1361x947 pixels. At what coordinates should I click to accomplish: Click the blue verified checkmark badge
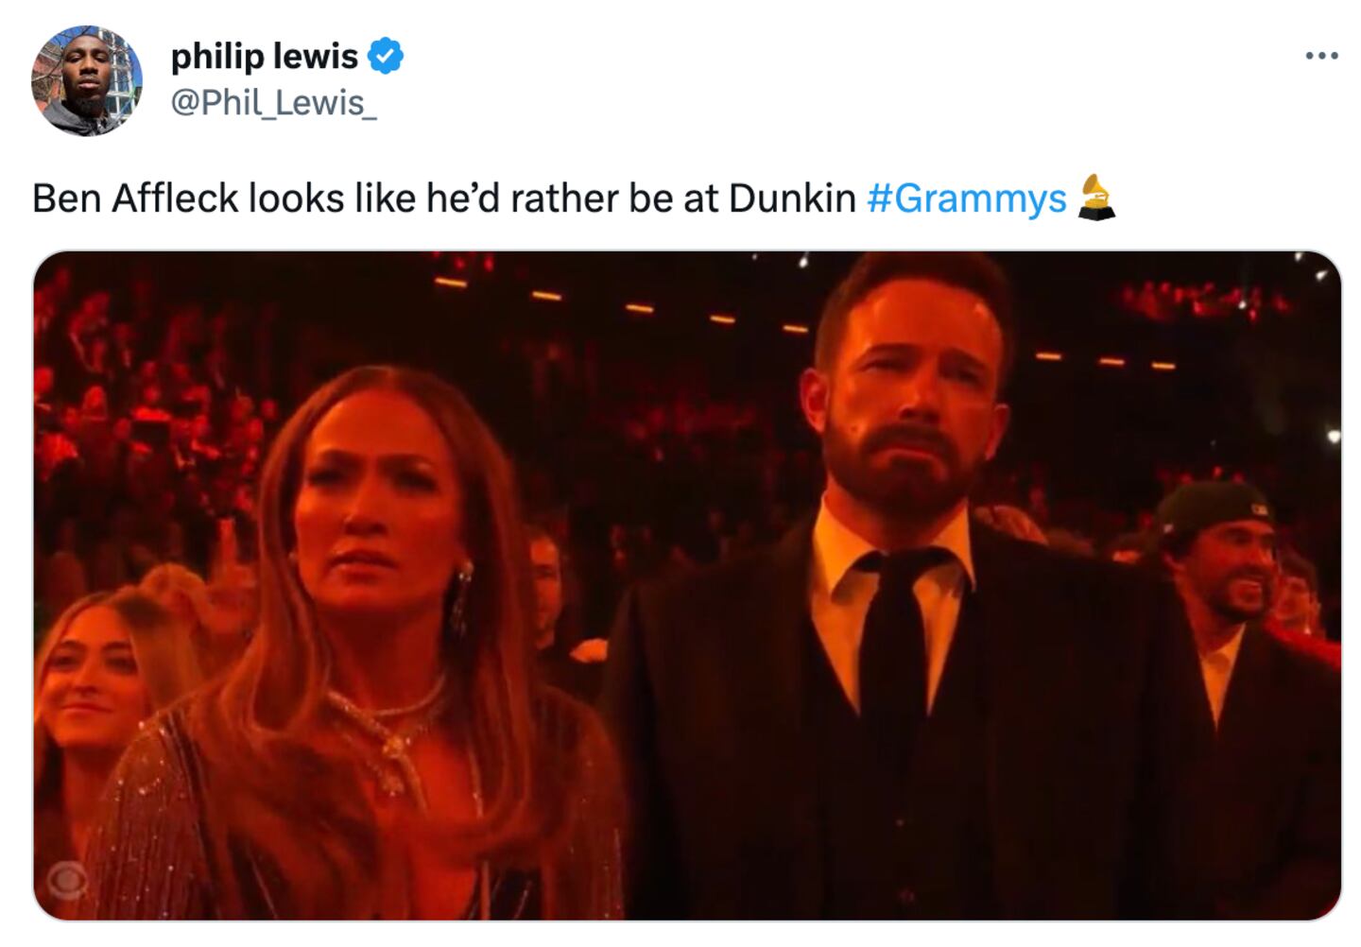tap(385, 57)
